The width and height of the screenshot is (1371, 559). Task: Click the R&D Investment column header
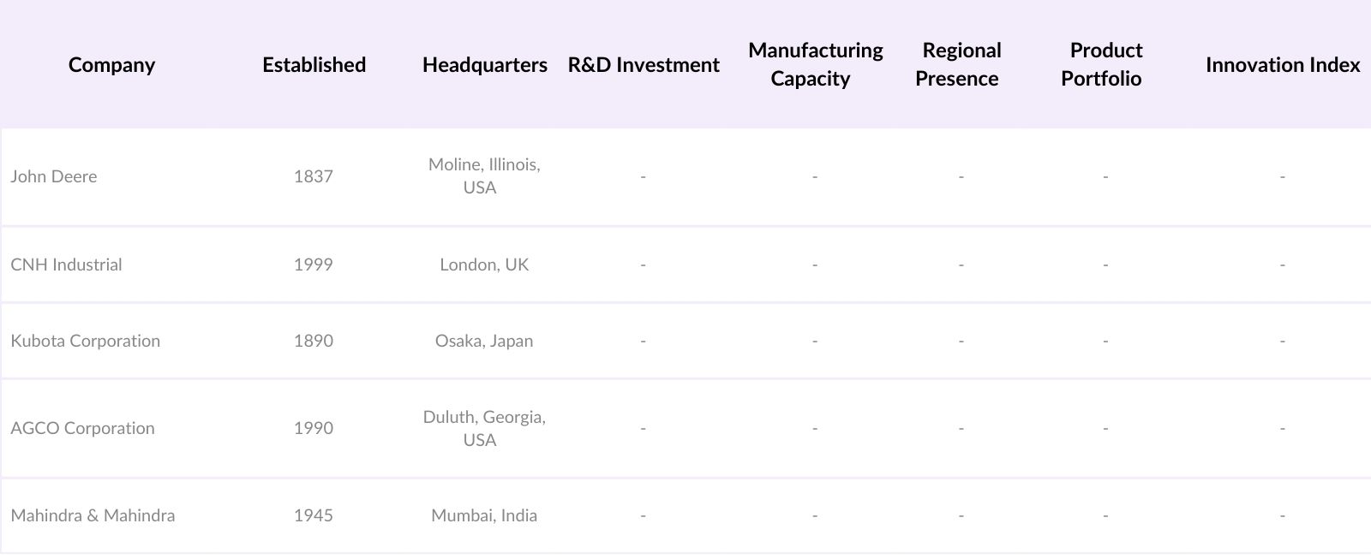pyautogui.click(x=644, y=65)
